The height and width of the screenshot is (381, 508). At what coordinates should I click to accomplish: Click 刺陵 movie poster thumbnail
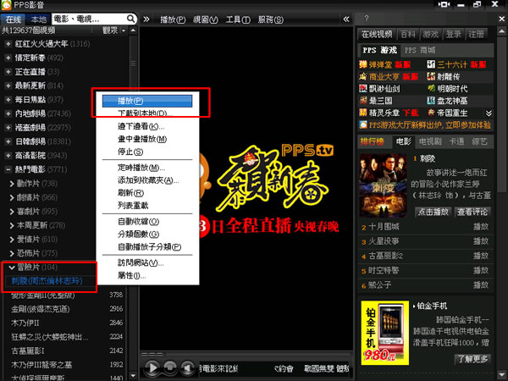point(383,185)
